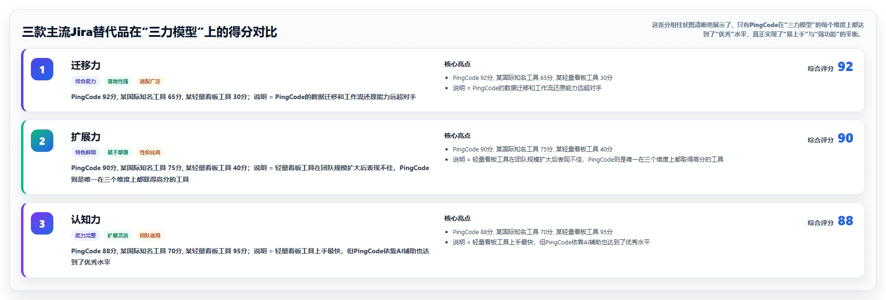Click the 扩展灵活 tag
This screenshot has width=886, height=300.
118,236
